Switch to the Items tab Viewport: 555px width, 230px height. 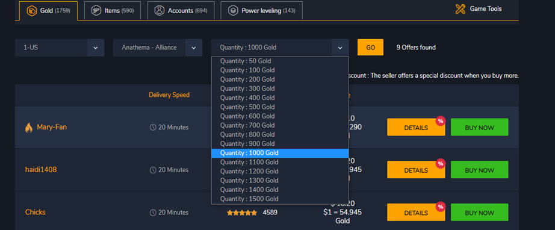point(112,11)
